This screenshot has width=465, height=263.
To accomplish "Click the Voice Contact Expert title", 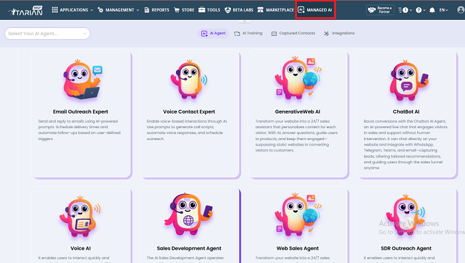I will pos(189,112).
